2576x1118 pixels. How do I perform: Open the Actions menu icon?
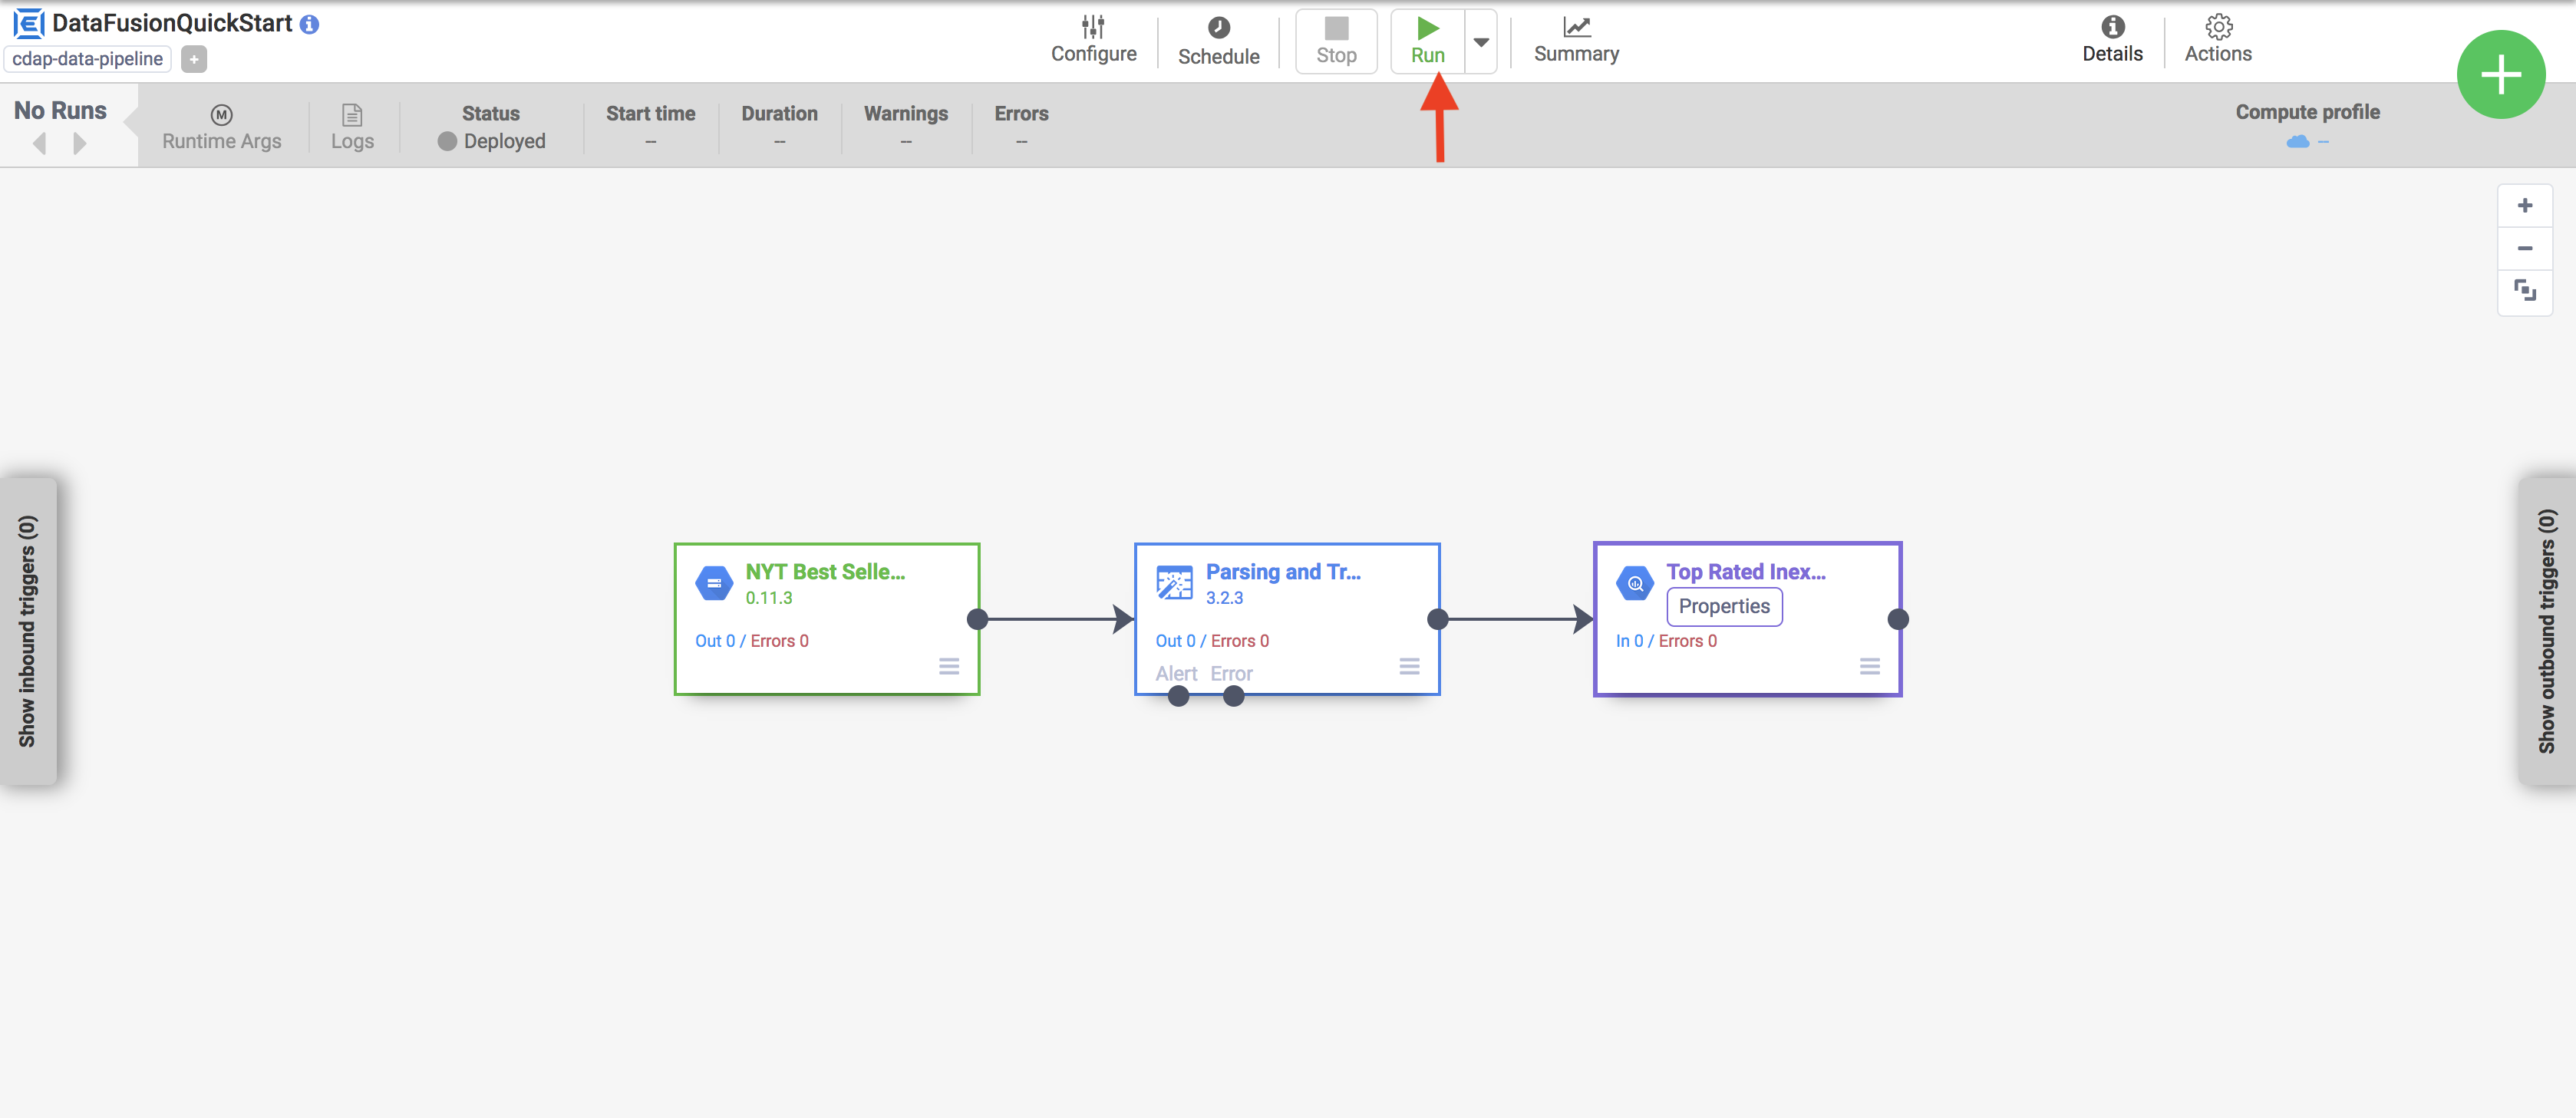click(2219, 26)
